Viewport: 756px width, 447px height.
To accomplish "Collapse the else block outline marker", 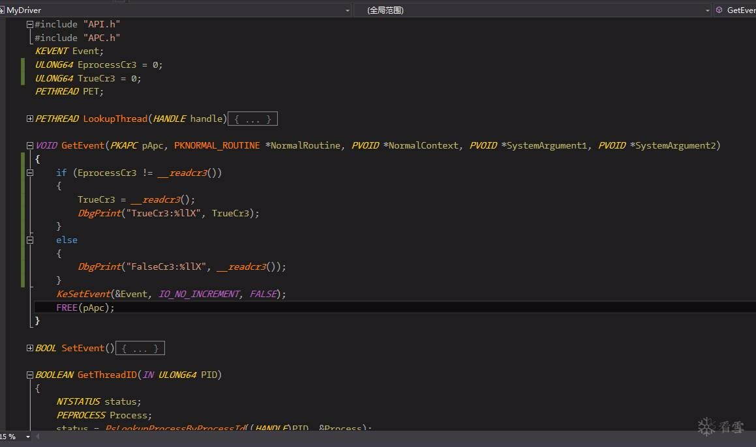I will pos(30,240).
